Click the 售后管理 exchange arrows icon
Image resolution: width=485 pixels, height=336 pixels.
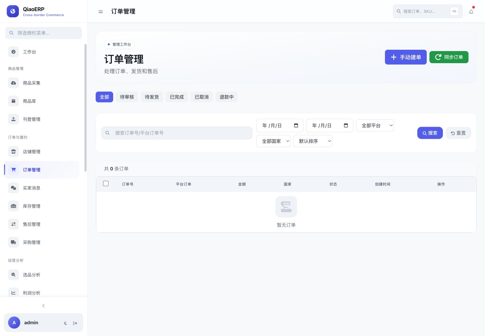pyautogui.click(x=13, y=224)
